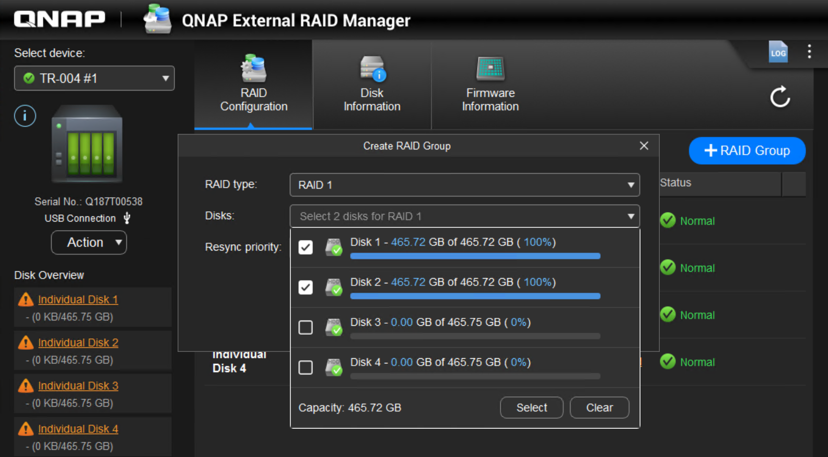828x457 pixels.
Task: Enable the Disk 4 checkbox
Action: 306,368
